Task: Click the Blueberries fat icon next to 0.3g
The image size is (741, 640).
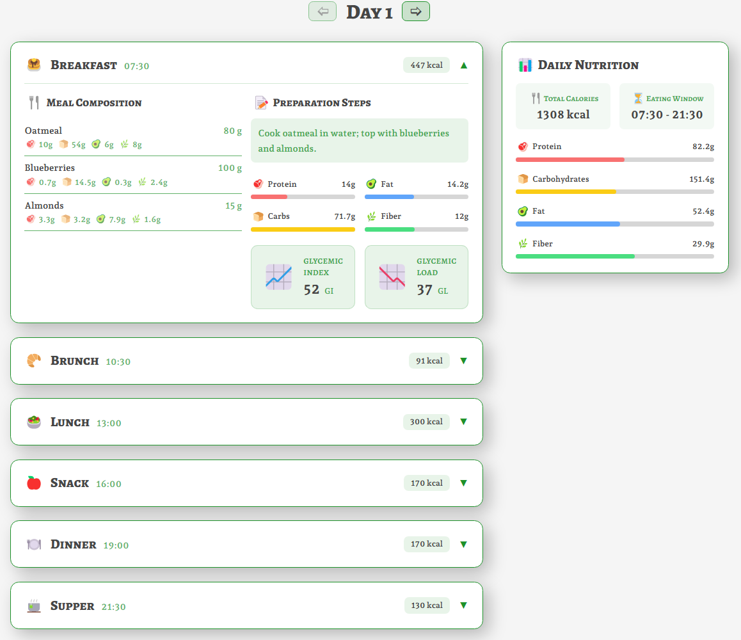Action: pyautogui.click(x=107, y=182)
